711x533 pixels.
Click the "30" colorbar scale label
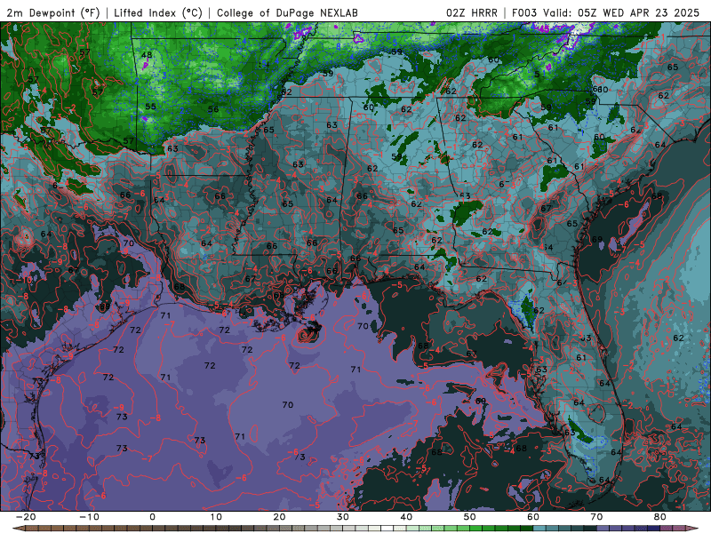343,517
